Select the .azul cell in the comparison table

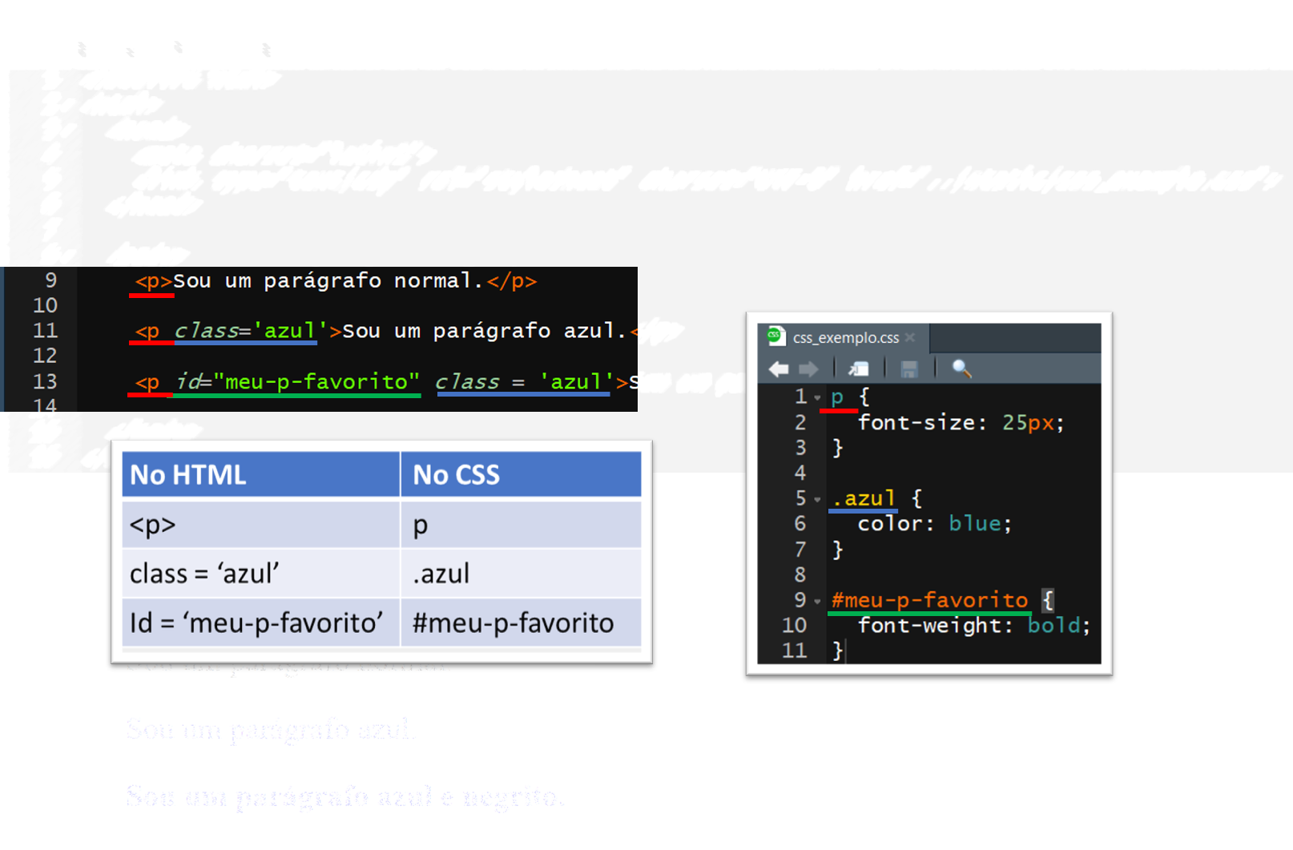(x=440, y=574)
